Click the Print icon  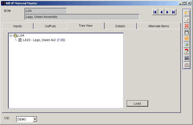186,65
